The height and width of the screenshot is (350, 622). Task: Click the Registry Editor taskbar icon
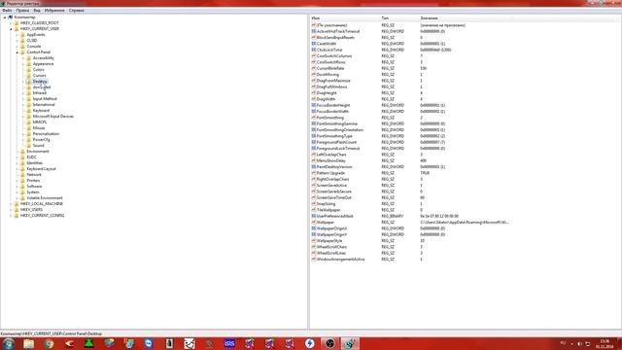350,343
